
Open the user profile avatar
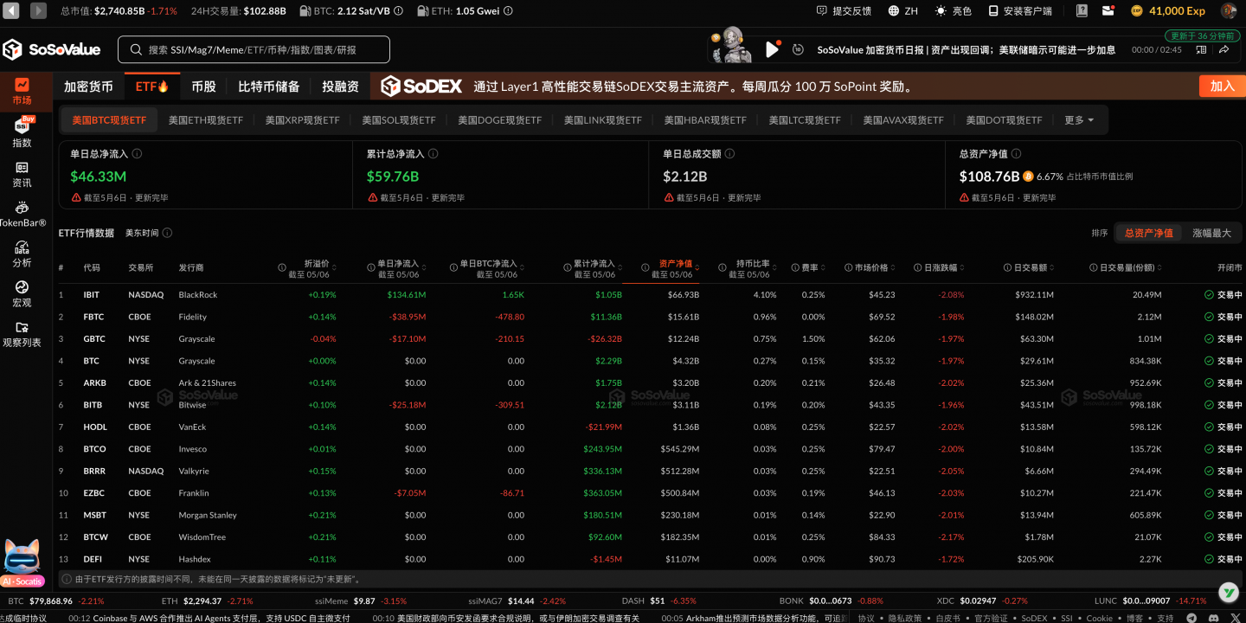click(x=1229, y=11)
